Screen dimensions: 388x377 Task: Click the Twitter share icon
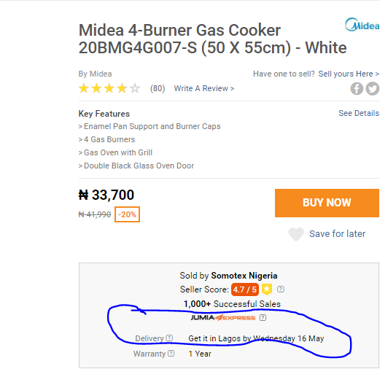(373, 88)
